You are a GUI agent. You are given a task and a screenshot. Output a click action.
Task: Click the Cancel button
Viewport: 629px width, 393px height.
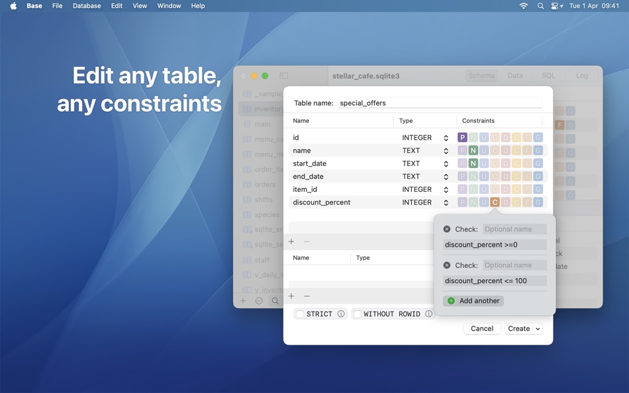[482, 329]
